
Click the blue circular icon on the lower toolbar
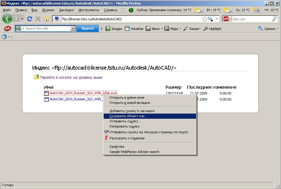click(x=4, y=37)
